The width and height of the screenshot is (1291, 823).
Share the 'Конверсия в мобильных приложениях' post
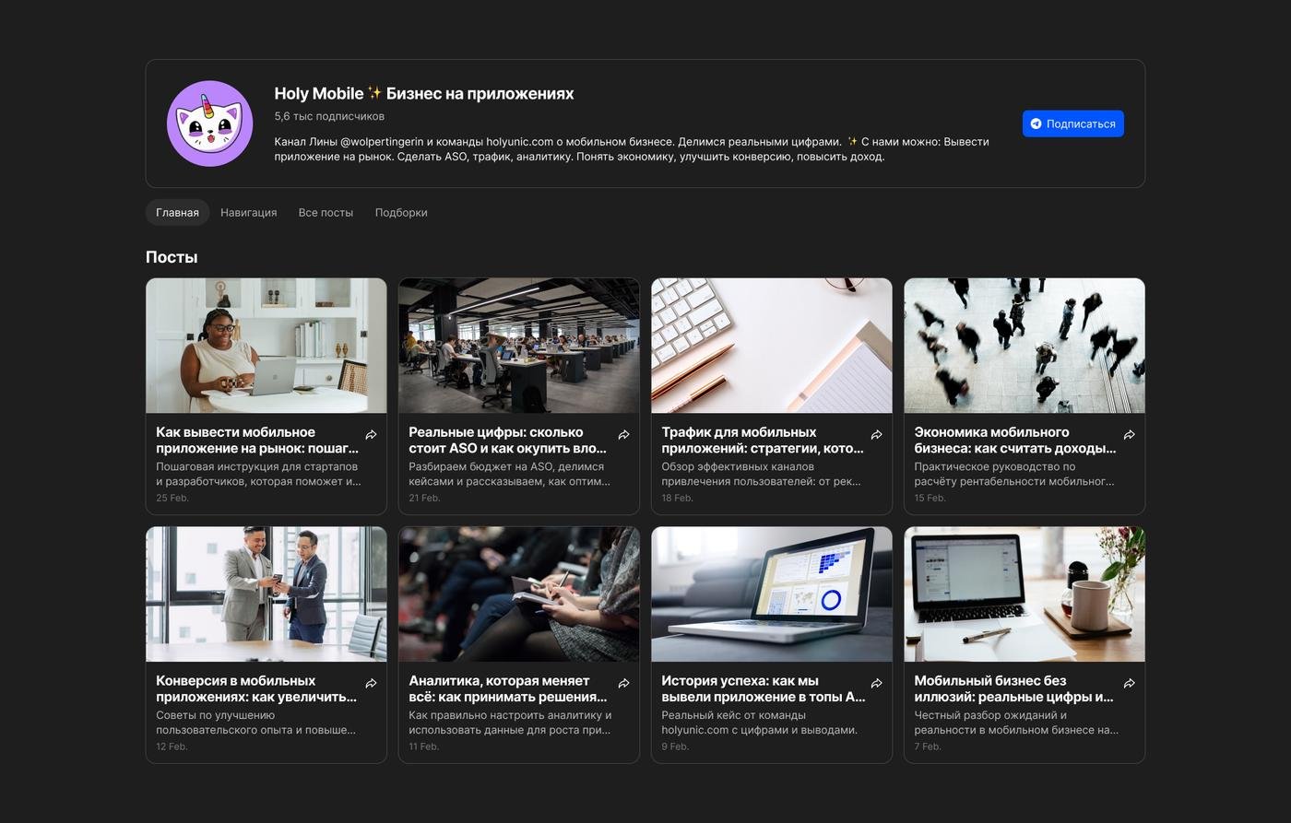pyautogui.click(x=371, y=683)
